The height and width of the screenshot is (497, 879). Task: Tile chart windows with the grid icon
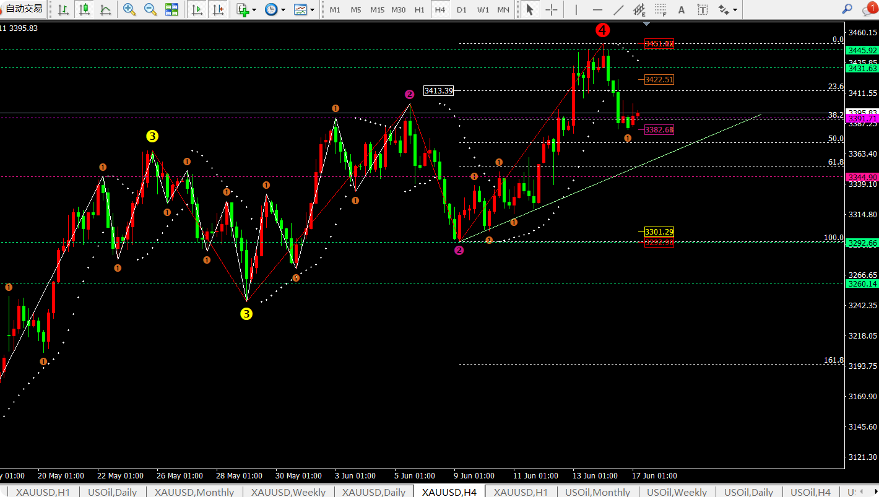pyautogui.click(x=171, y=9)
